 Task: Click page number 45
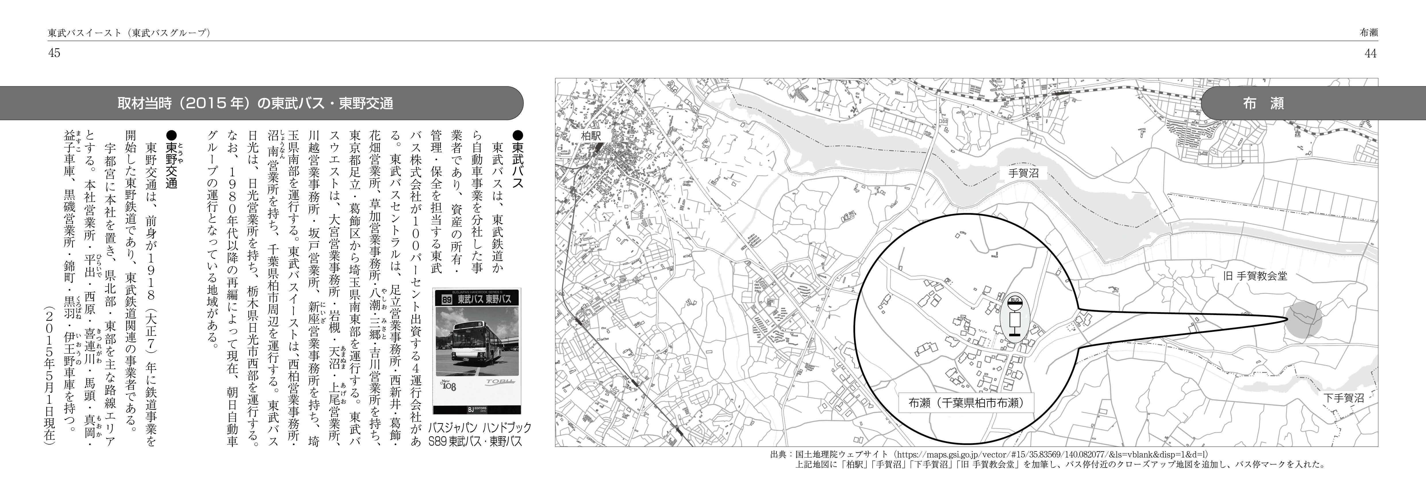click(x=54, y=53)
